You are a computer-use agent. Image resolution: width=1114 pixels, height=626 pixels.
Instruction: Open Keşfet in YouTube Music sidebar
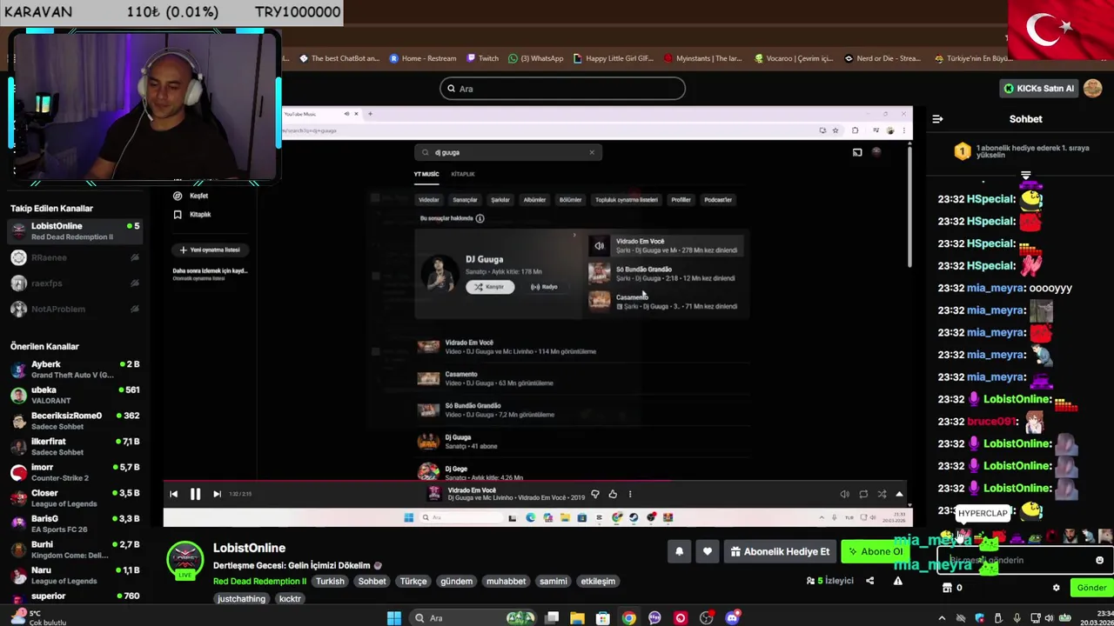coord(191,196)
